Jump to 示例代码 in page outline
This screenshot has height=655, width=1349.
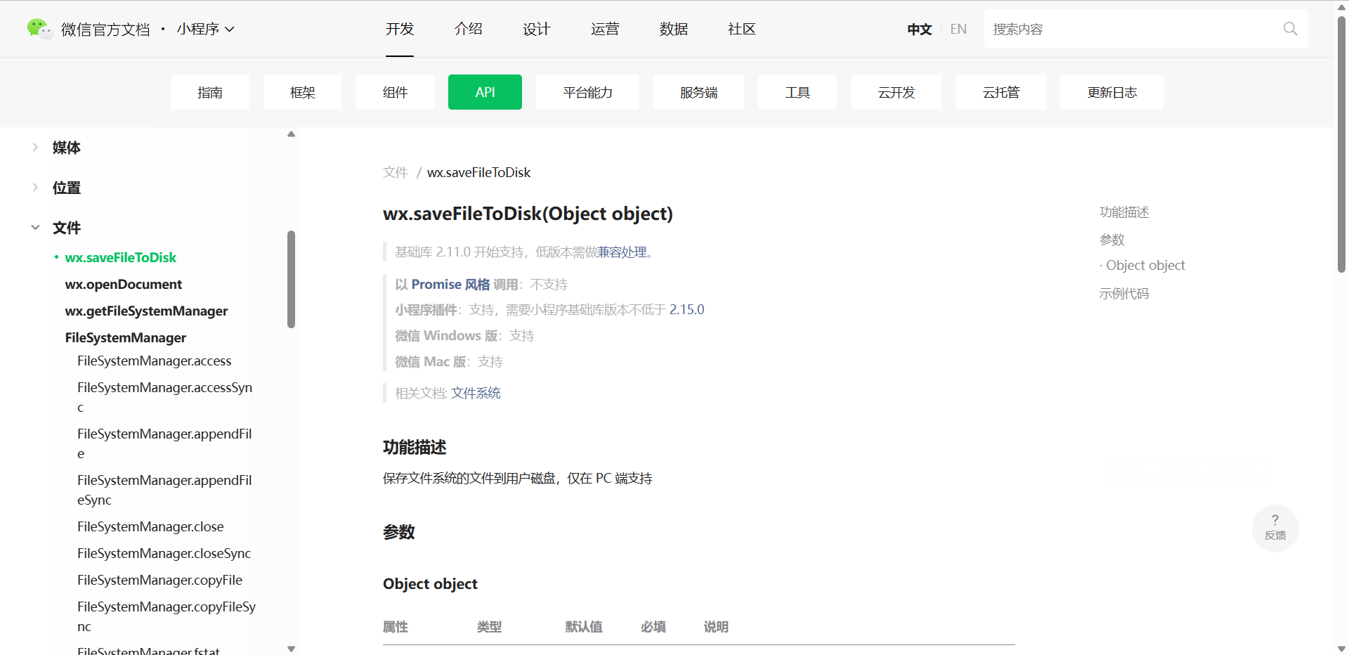pos(1124,293)
